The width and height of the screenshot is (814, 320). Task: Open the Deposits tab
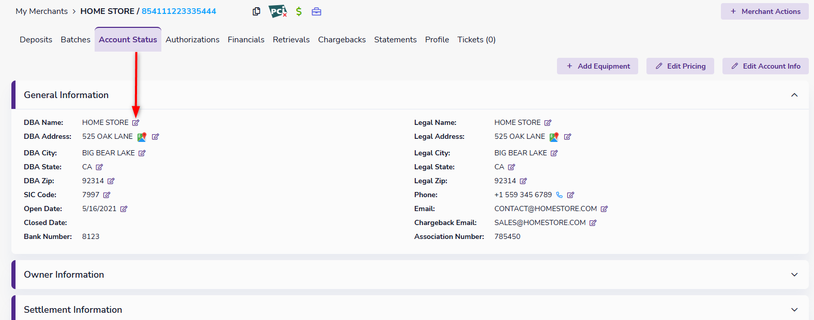pos(36,40)
